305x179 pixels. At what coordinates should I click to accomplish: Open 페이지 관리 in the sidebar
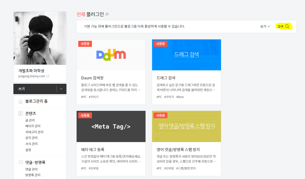point(33,126)
